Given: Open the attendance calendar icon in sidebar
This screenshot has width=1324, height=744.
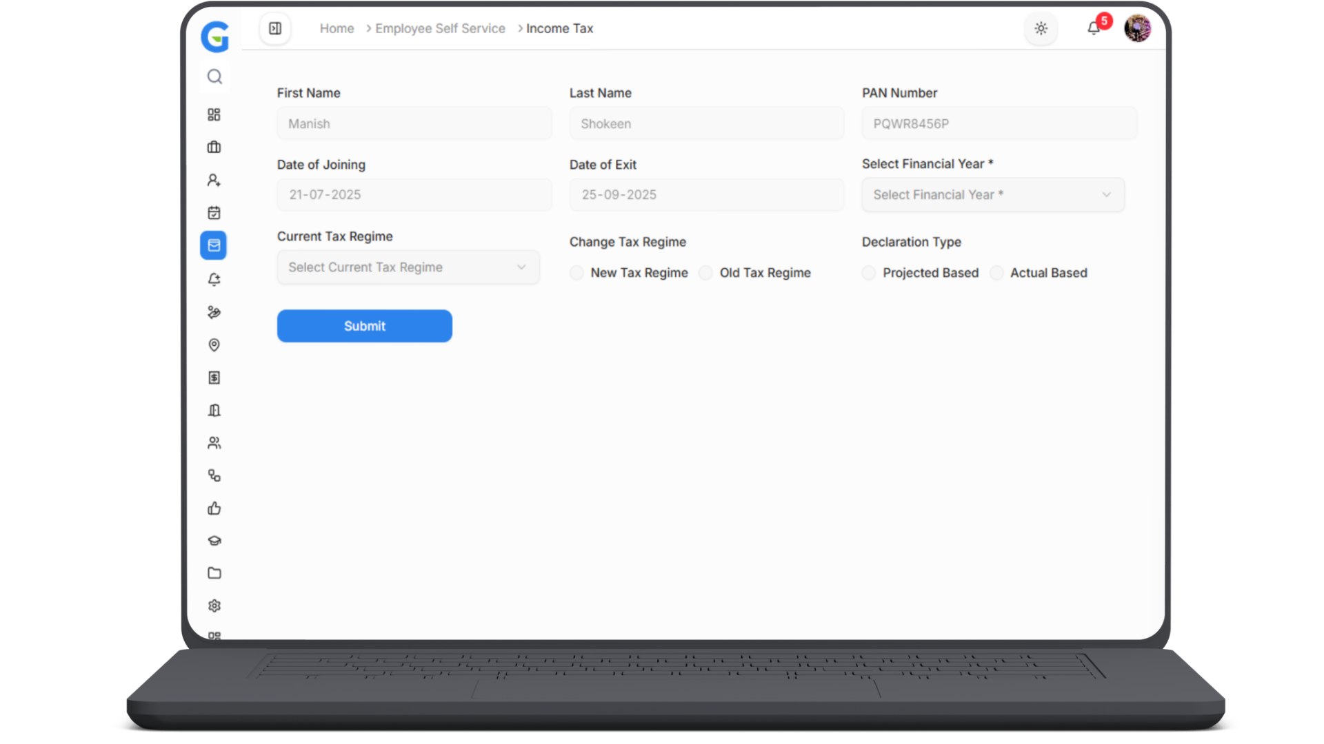Looking at the screenshot, I should click(214, 212).
